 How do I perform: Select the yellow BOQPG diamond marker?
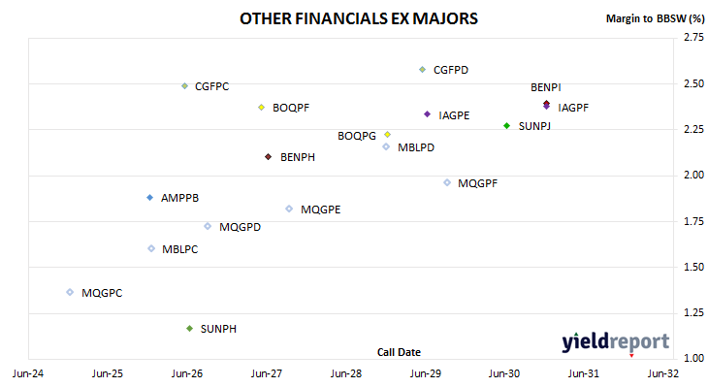(x=387, y=135)
